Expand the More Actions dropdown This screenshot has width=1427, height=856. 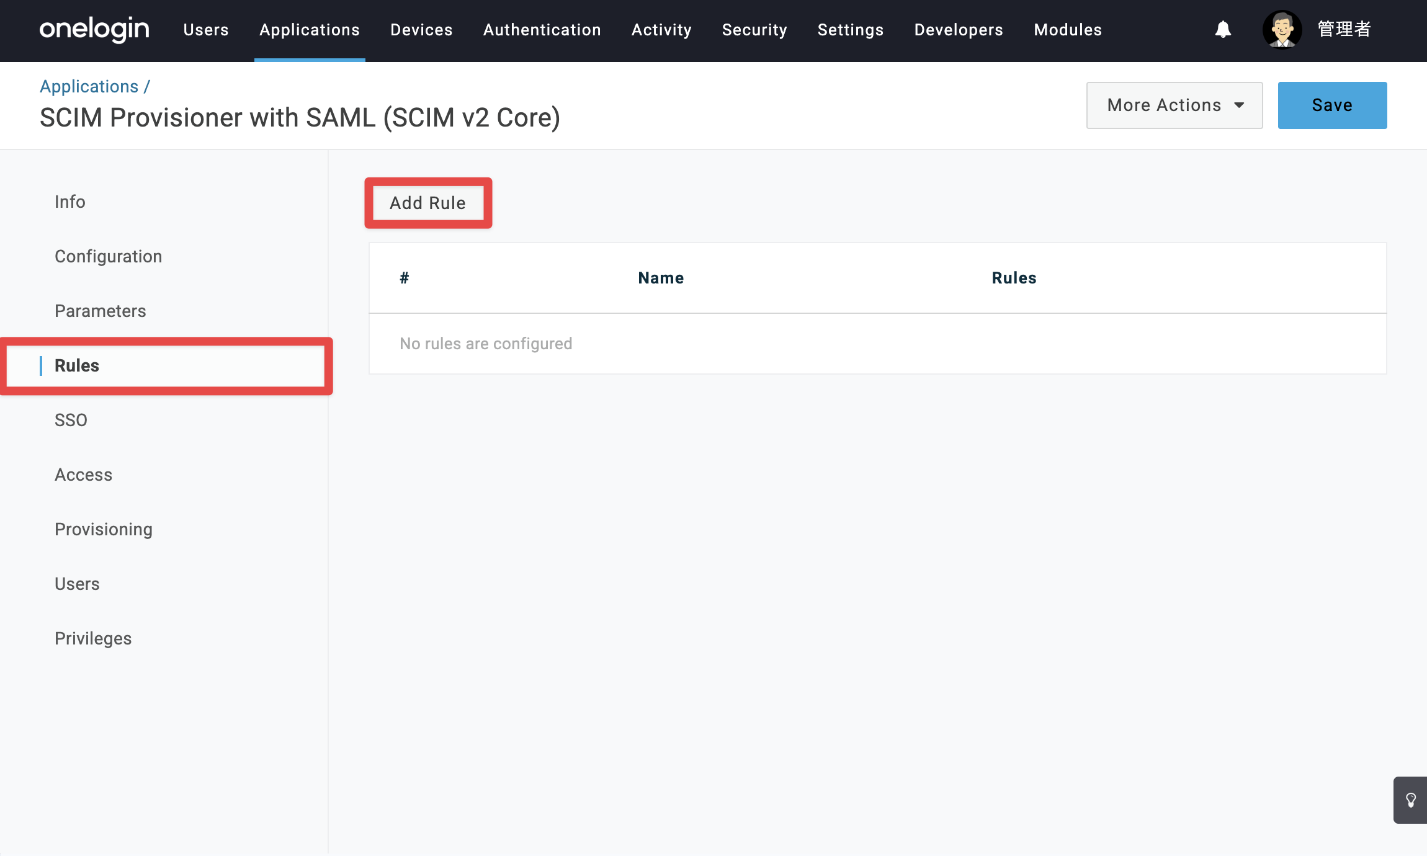point(1174,105)
